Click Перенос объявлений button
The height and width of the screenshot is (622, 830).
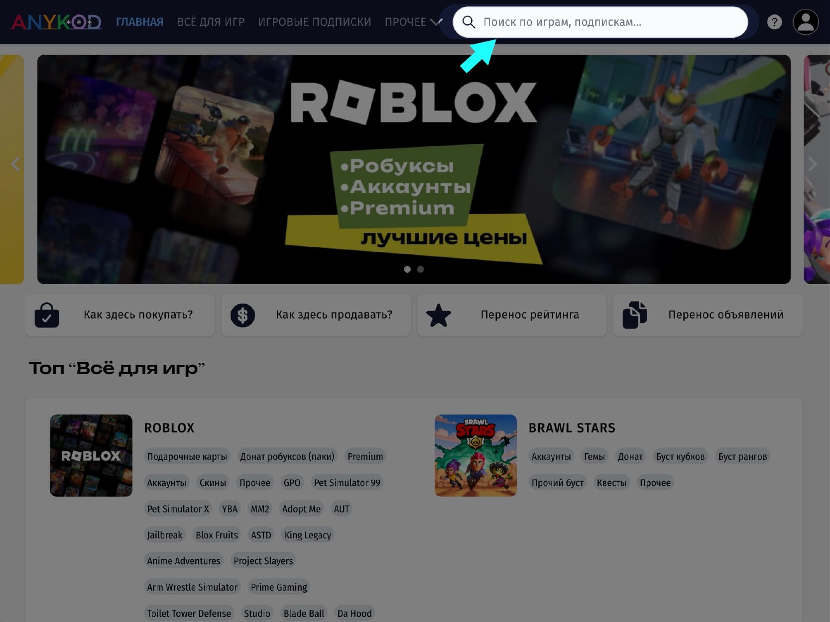[708, 315]
